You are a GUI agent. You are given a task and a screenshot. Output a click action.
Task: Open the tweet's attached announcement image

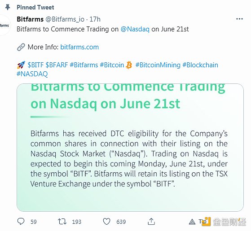130,148
